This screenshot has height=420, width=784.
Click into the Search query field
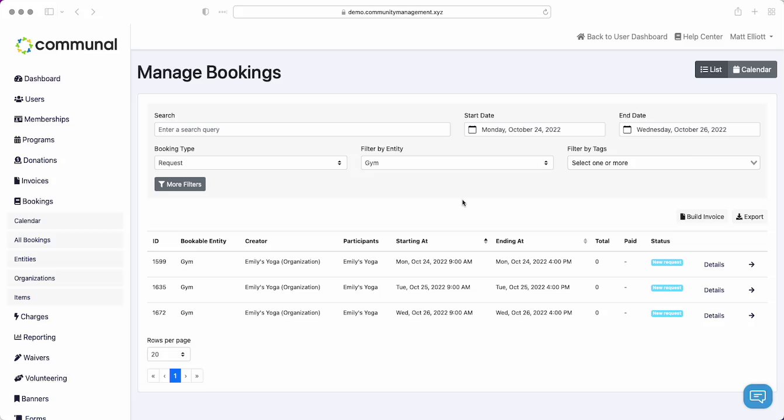302,129
